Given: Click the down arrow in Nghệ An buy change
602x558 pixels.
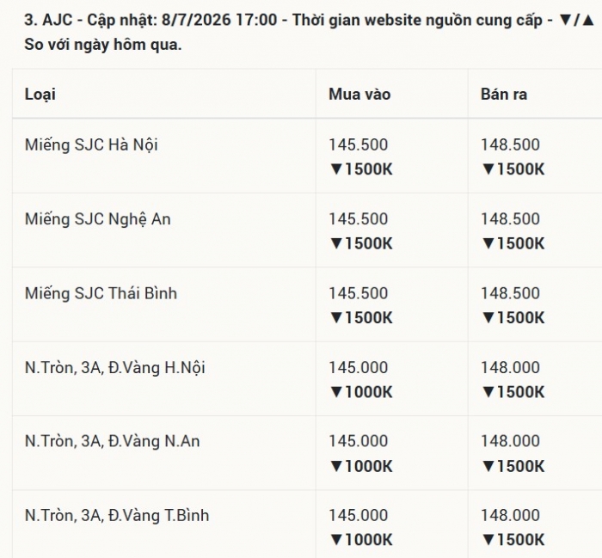Looking at the screenshot, I should 336,243.
